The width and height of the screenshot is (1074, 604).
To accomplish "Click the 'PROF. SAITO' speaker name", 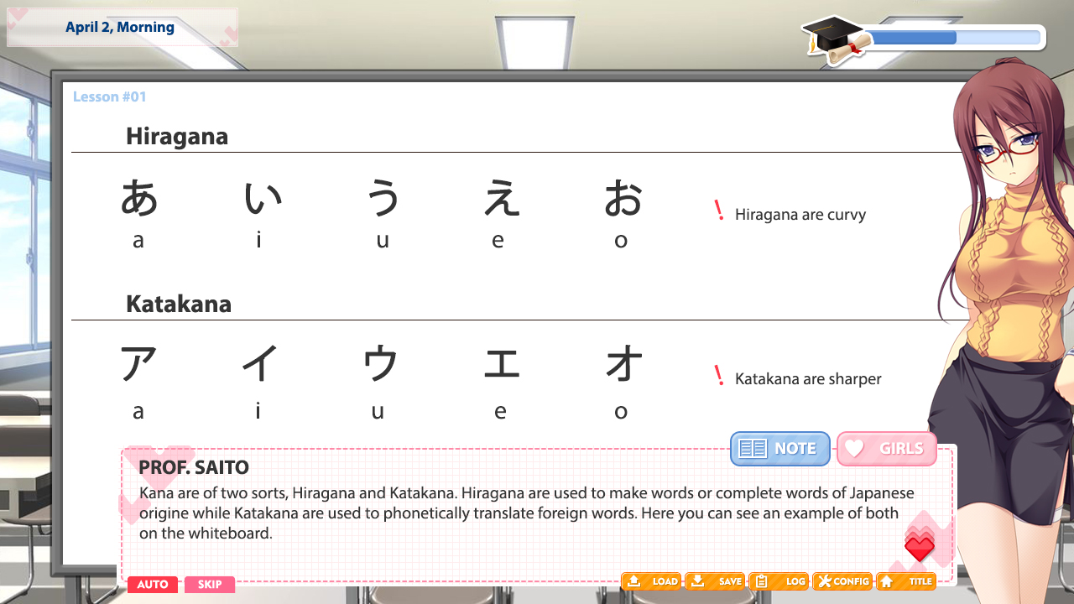I will click(194, 467).
